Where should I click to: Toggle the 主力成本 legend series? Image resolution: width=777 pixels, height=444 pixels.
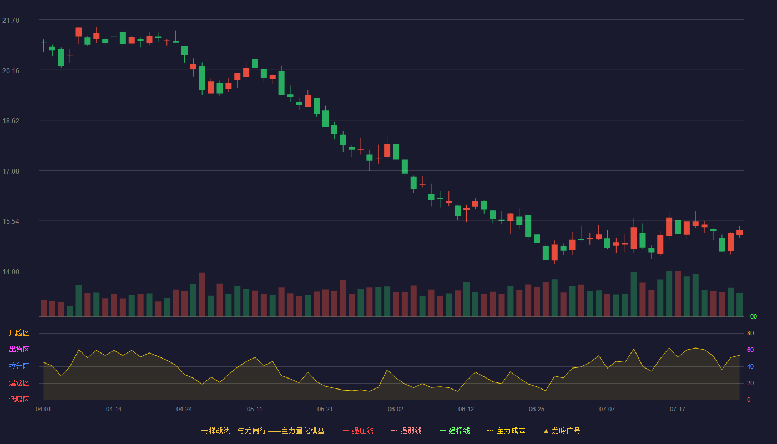tap(506, 431)
